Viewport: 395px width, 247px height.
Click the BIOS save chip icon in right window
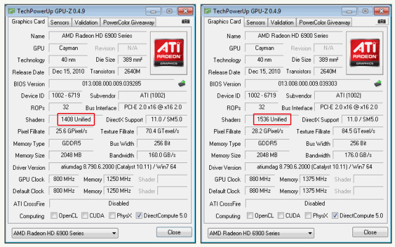(378, 83)
